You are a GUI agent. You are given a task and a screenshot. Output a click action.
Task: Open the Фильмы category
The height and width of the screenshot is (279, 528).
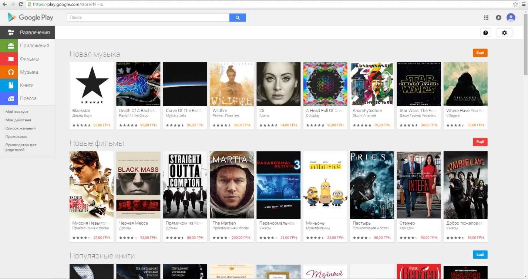pyautogui.click(x=30, y=59)
